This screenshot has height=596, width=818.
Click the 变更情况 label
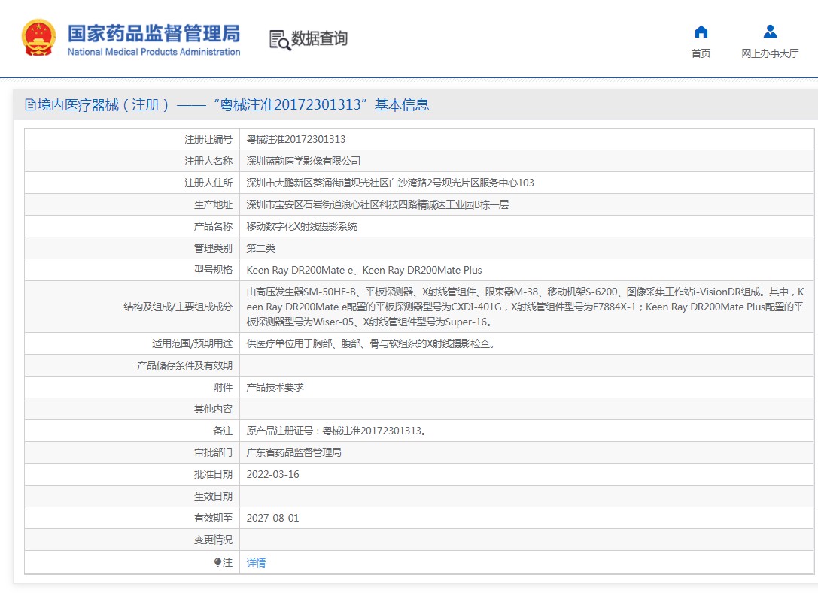[213, 540]
